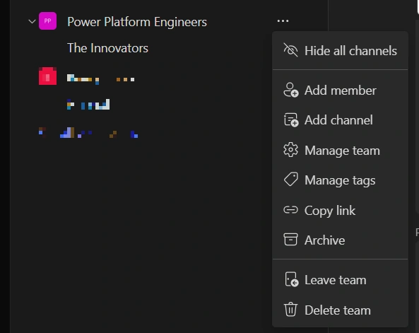Open the three-dots More options button

(x=283, y=21)
